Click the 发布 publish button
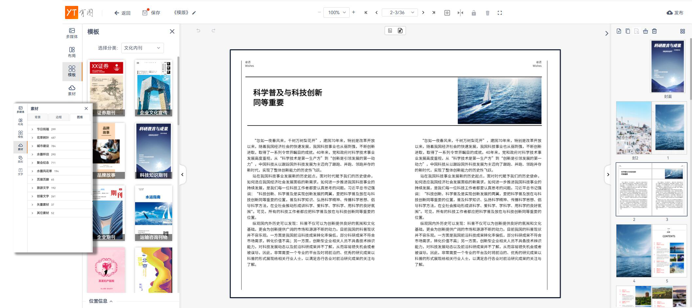692x308 pixels. coord(675,13)
